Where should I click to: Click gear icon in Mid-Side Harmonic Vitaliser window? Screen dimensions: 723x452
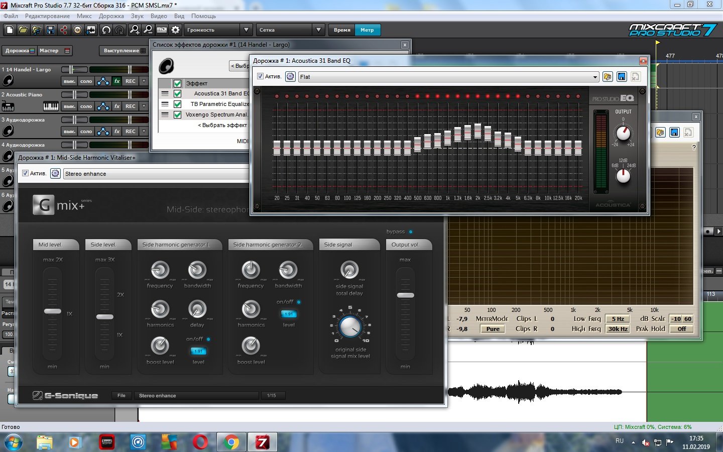(x=55, y=174)
